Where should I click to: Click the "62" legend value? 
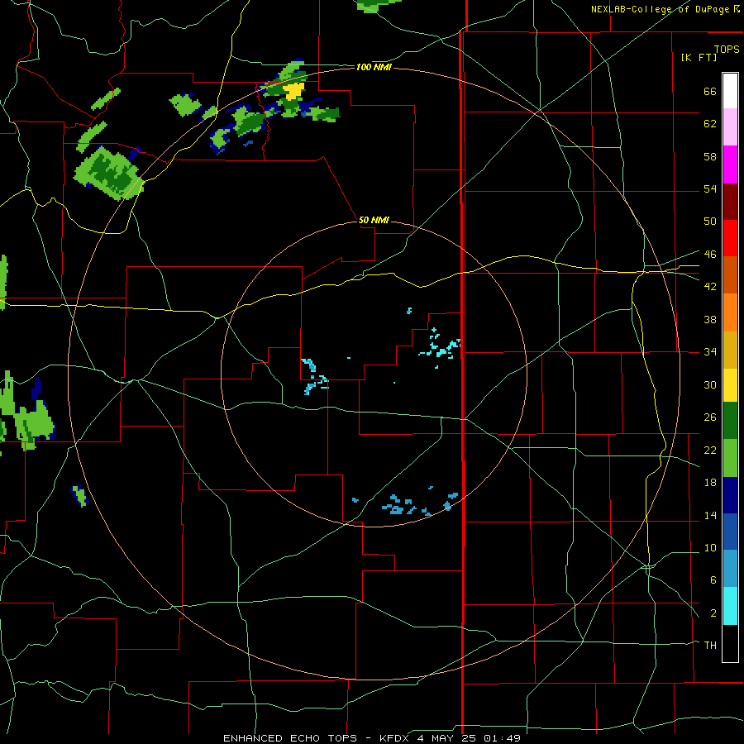pos(710,124)
